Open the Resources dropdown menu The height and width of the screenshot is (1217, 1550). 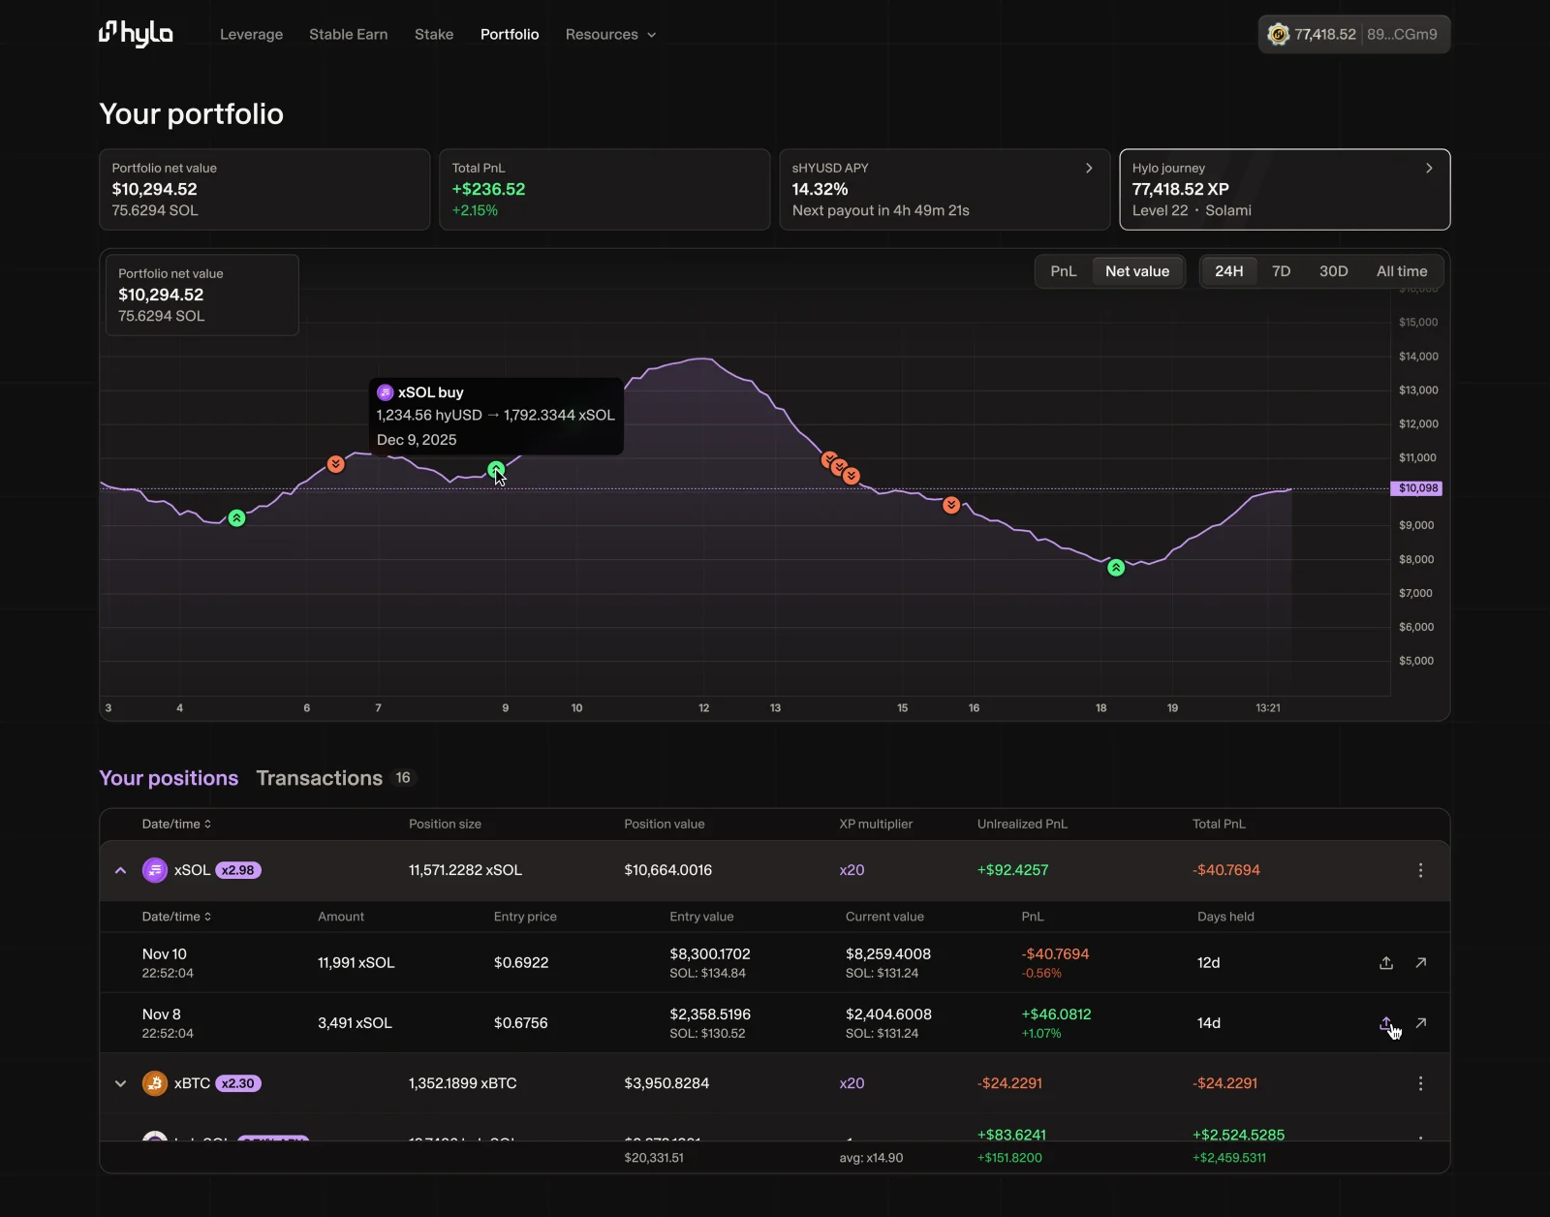610,34
